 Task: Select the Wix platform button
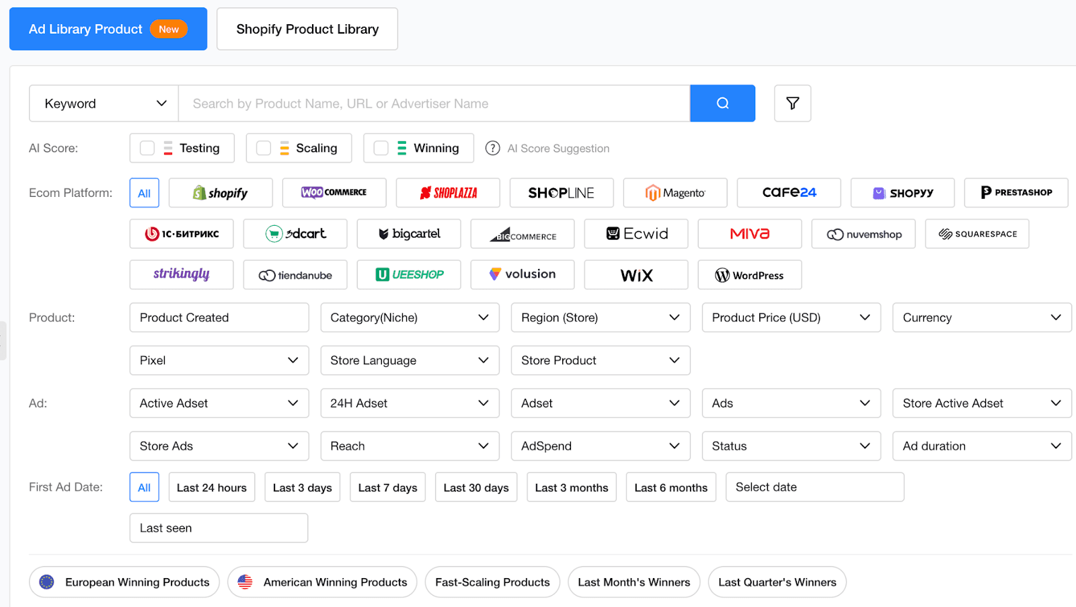(x=636, y=274)
